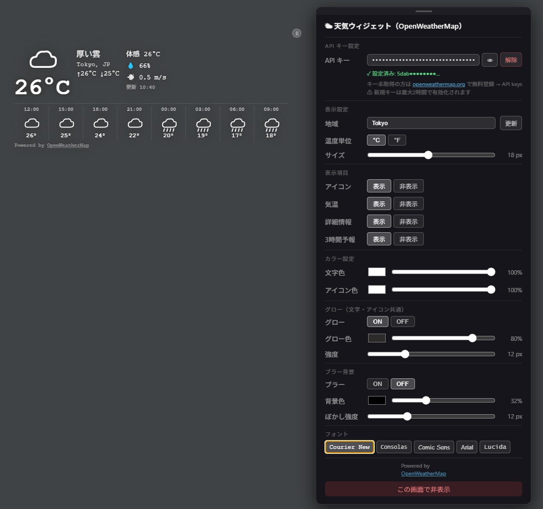The image size is (543, 509).
Task: Click the Tokyo, JP location text
Action: coord(93,65)
